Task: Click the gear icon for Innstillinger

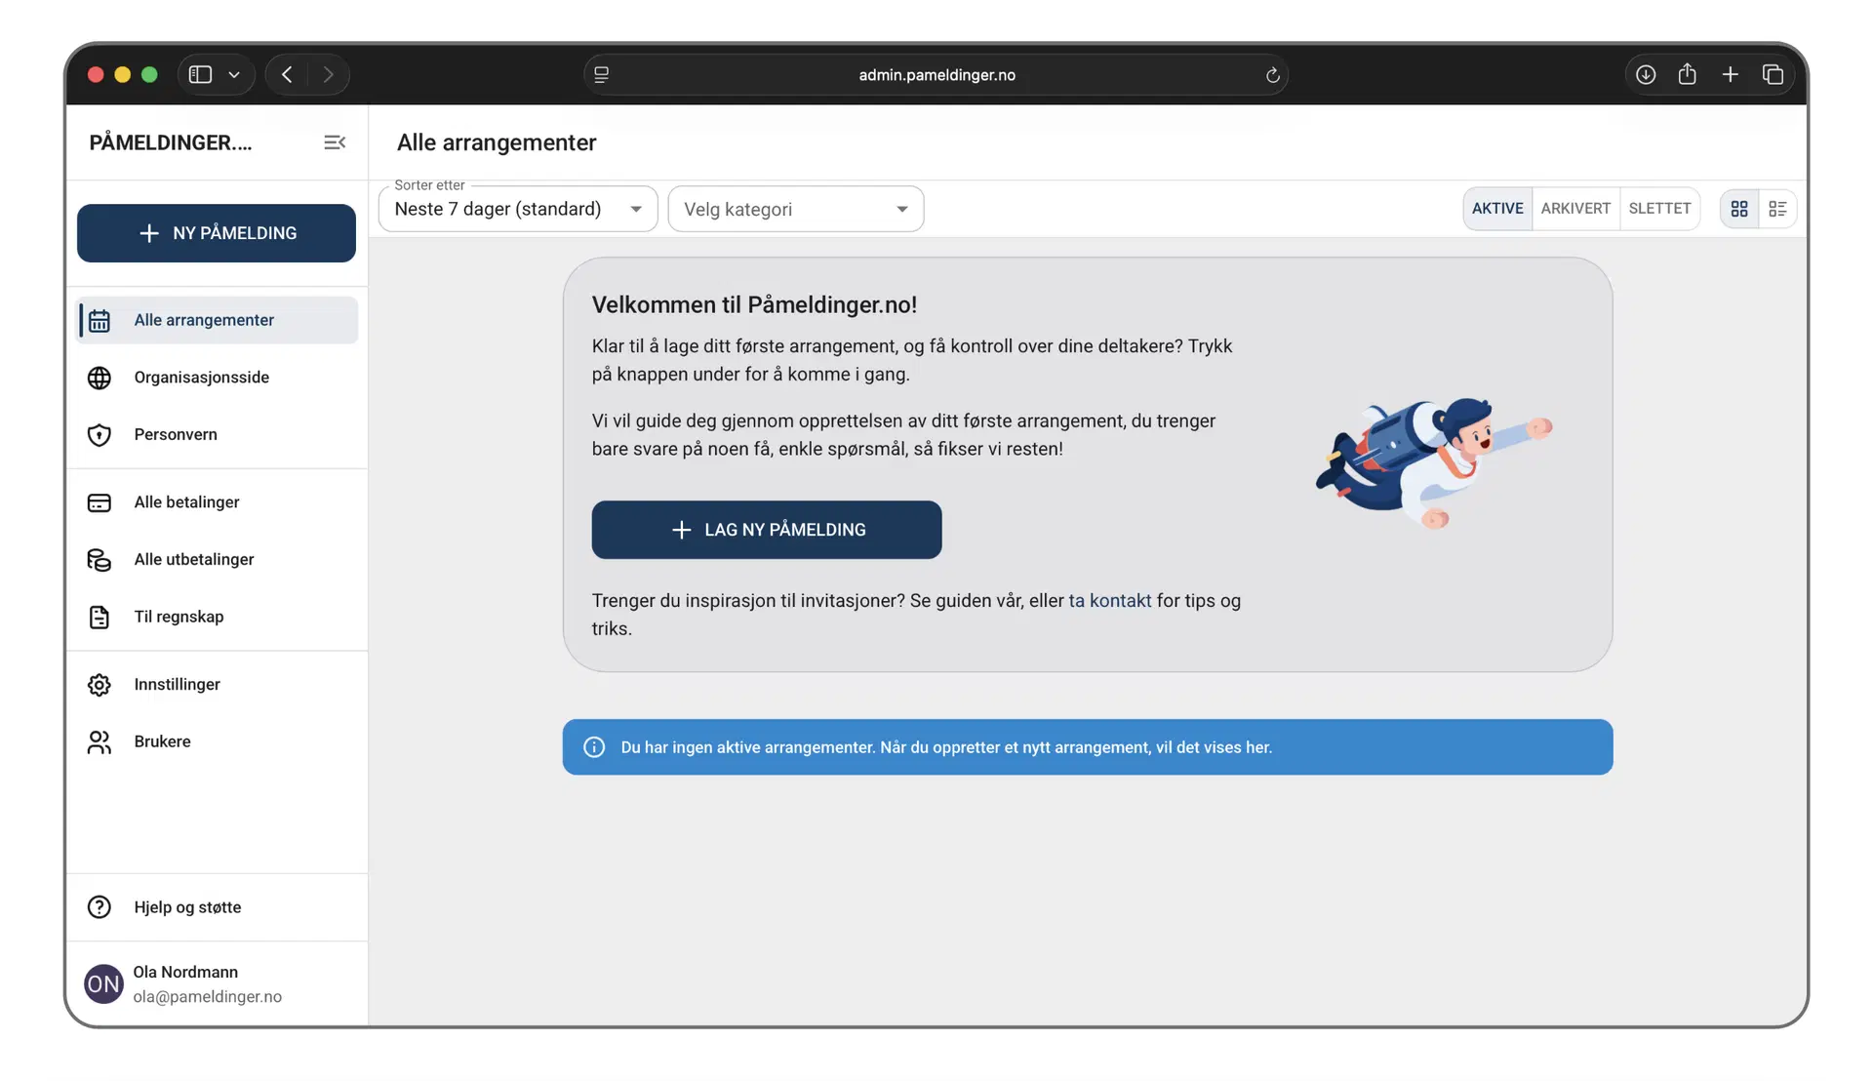Action: coord(100,685)
